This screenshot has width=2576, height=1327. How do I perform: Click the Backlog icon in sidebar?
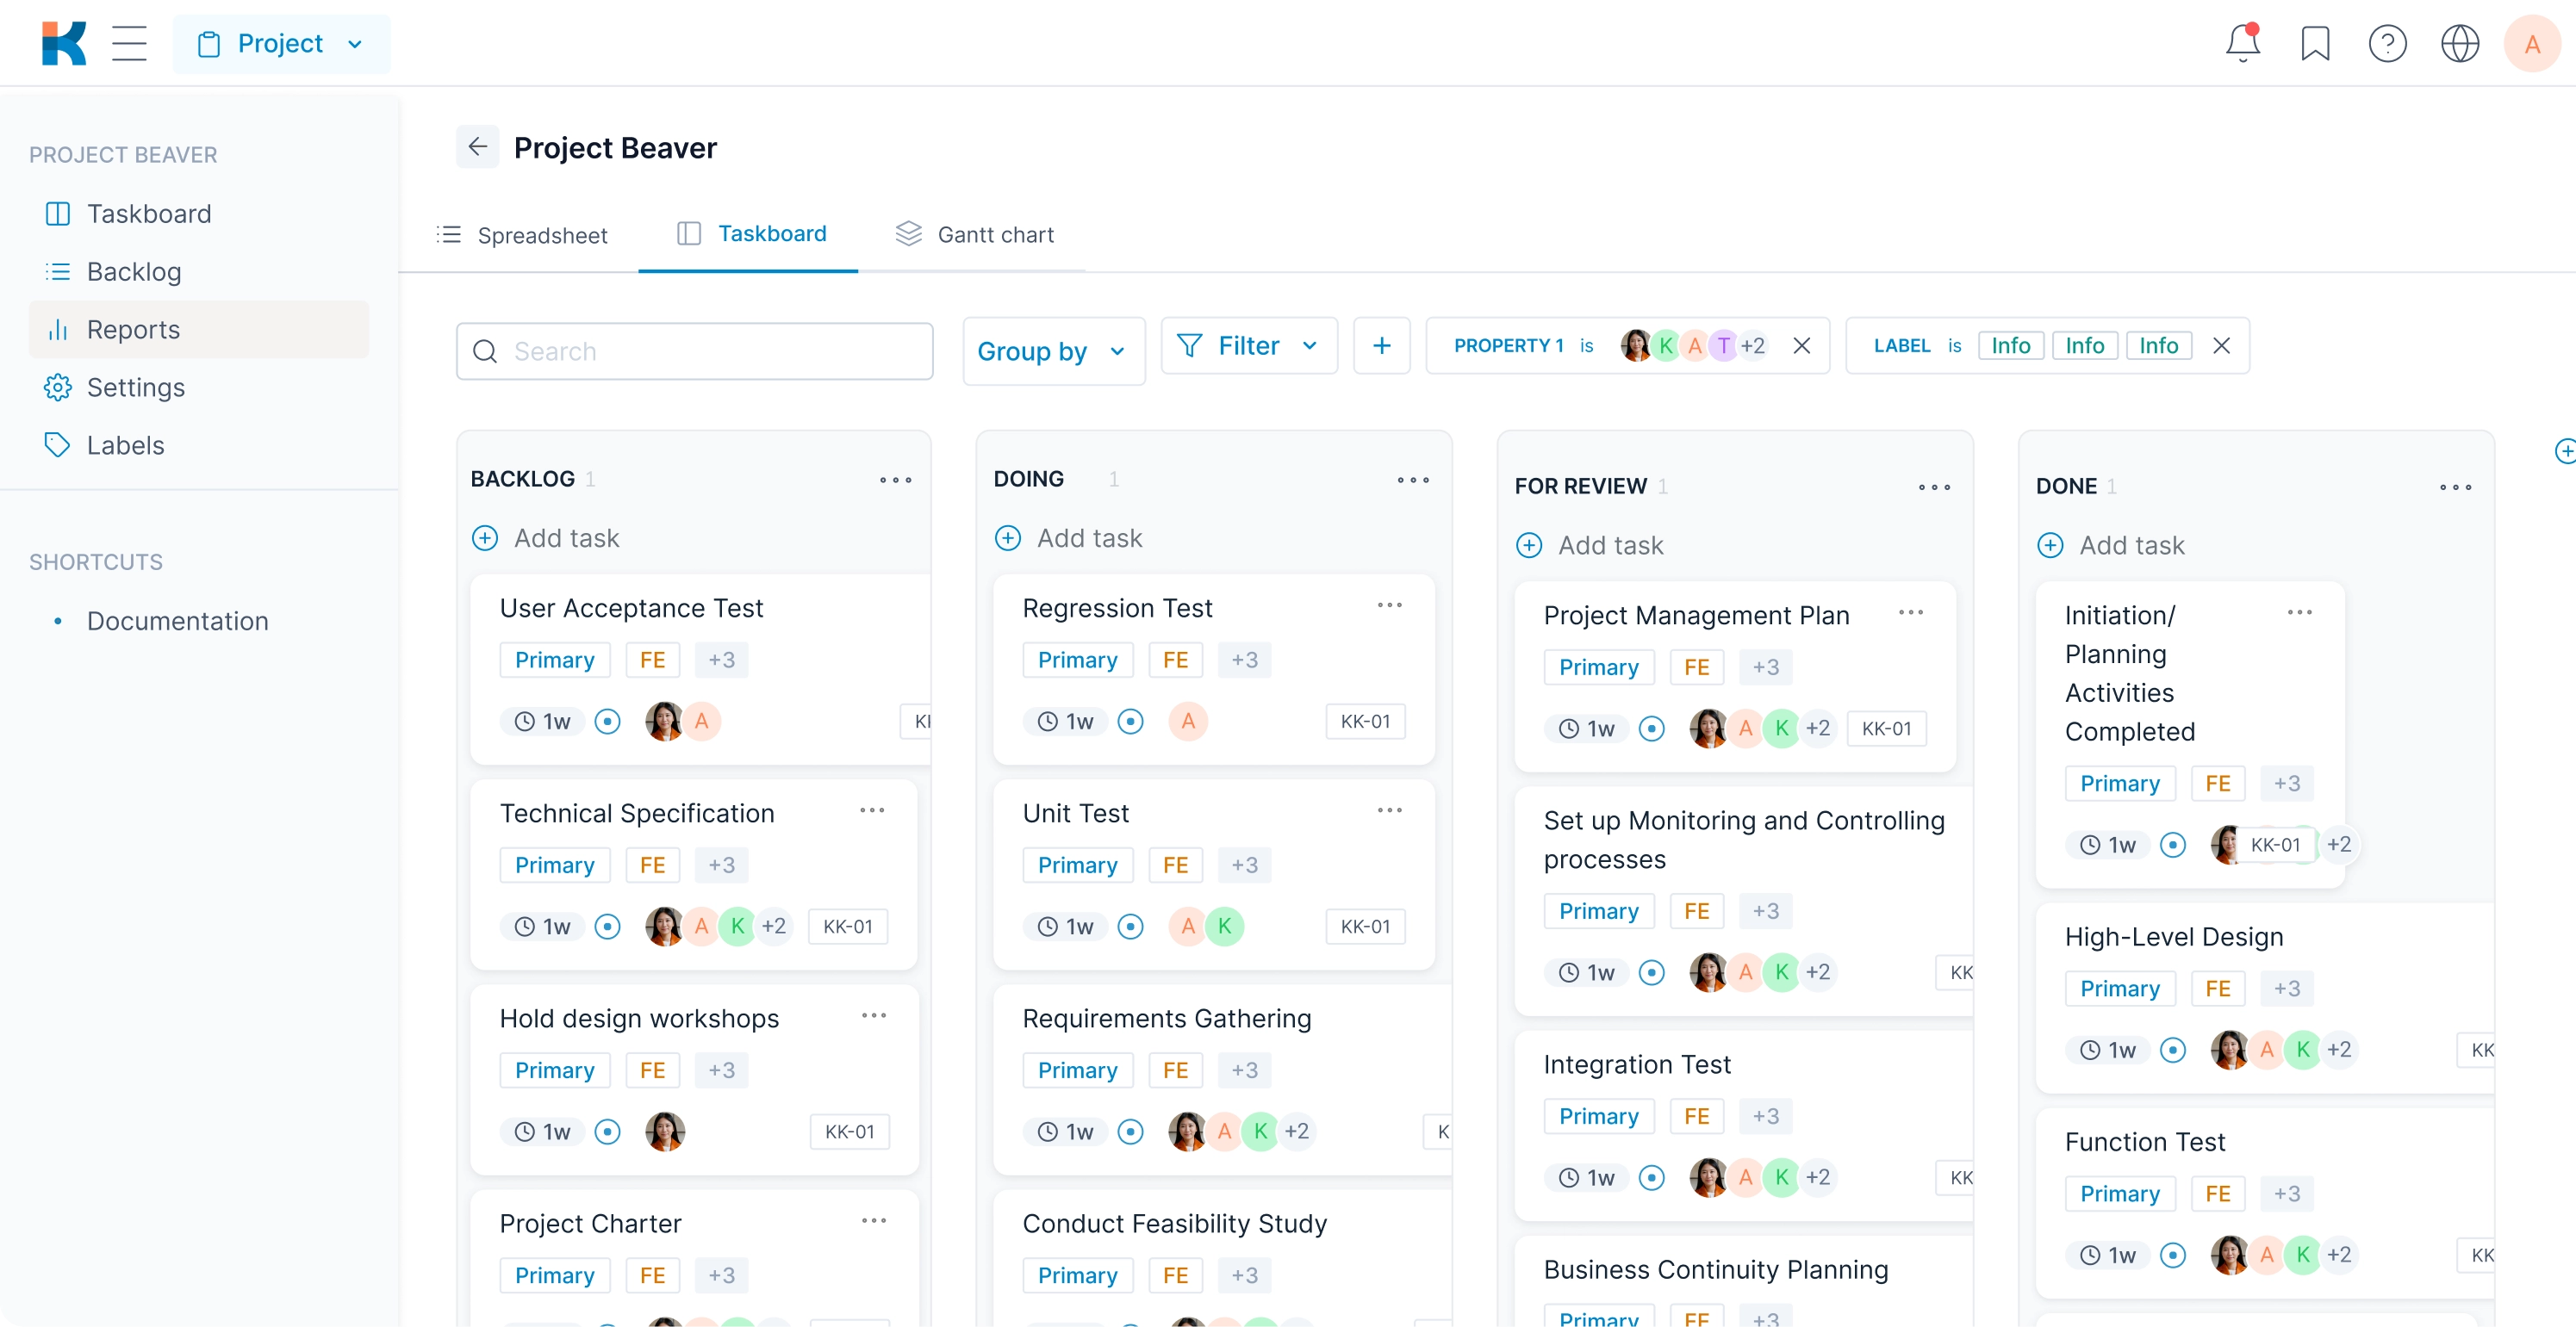pyautogui.click(x=58, y=270)
